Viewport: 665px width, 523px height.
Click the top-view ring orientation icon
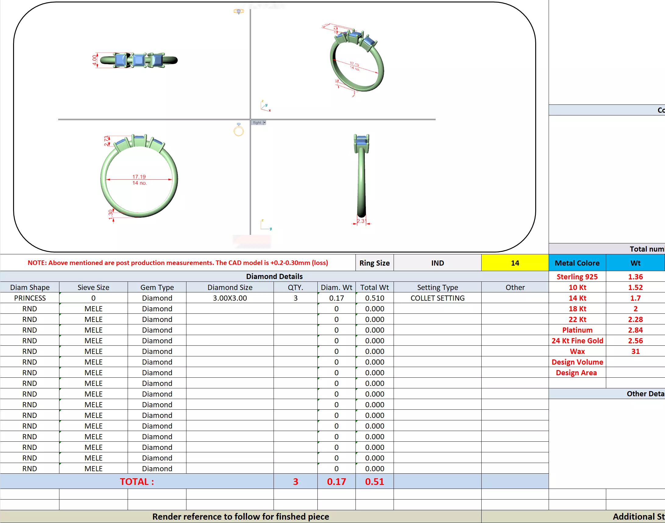239,12
